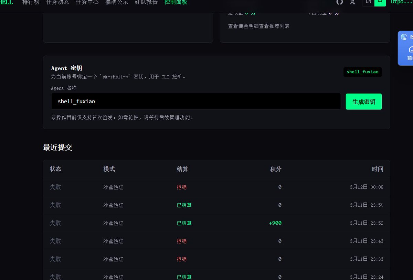Click 失败 status in the 23:59 row
This screenshot has width=413, height=280.
(x=55, y=205)
